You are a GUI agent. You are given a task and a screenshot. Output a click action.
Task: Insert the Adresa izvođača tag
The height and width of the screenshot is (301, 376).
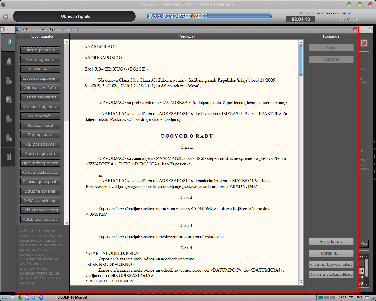click(40, 88)
